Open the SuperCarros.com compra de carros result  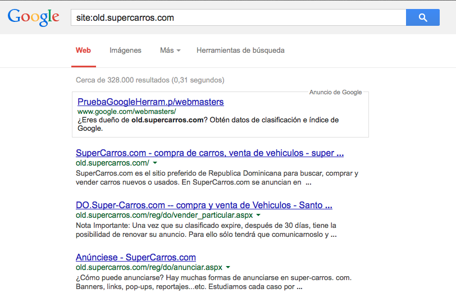click(209, 153)
